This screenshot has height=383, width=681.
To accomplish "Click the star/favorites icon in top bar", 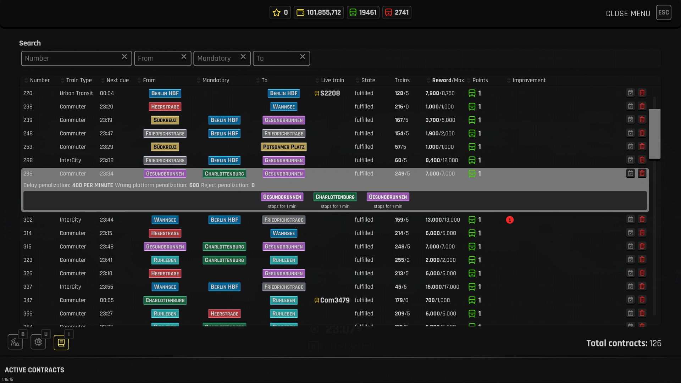I will pos(276,13).
